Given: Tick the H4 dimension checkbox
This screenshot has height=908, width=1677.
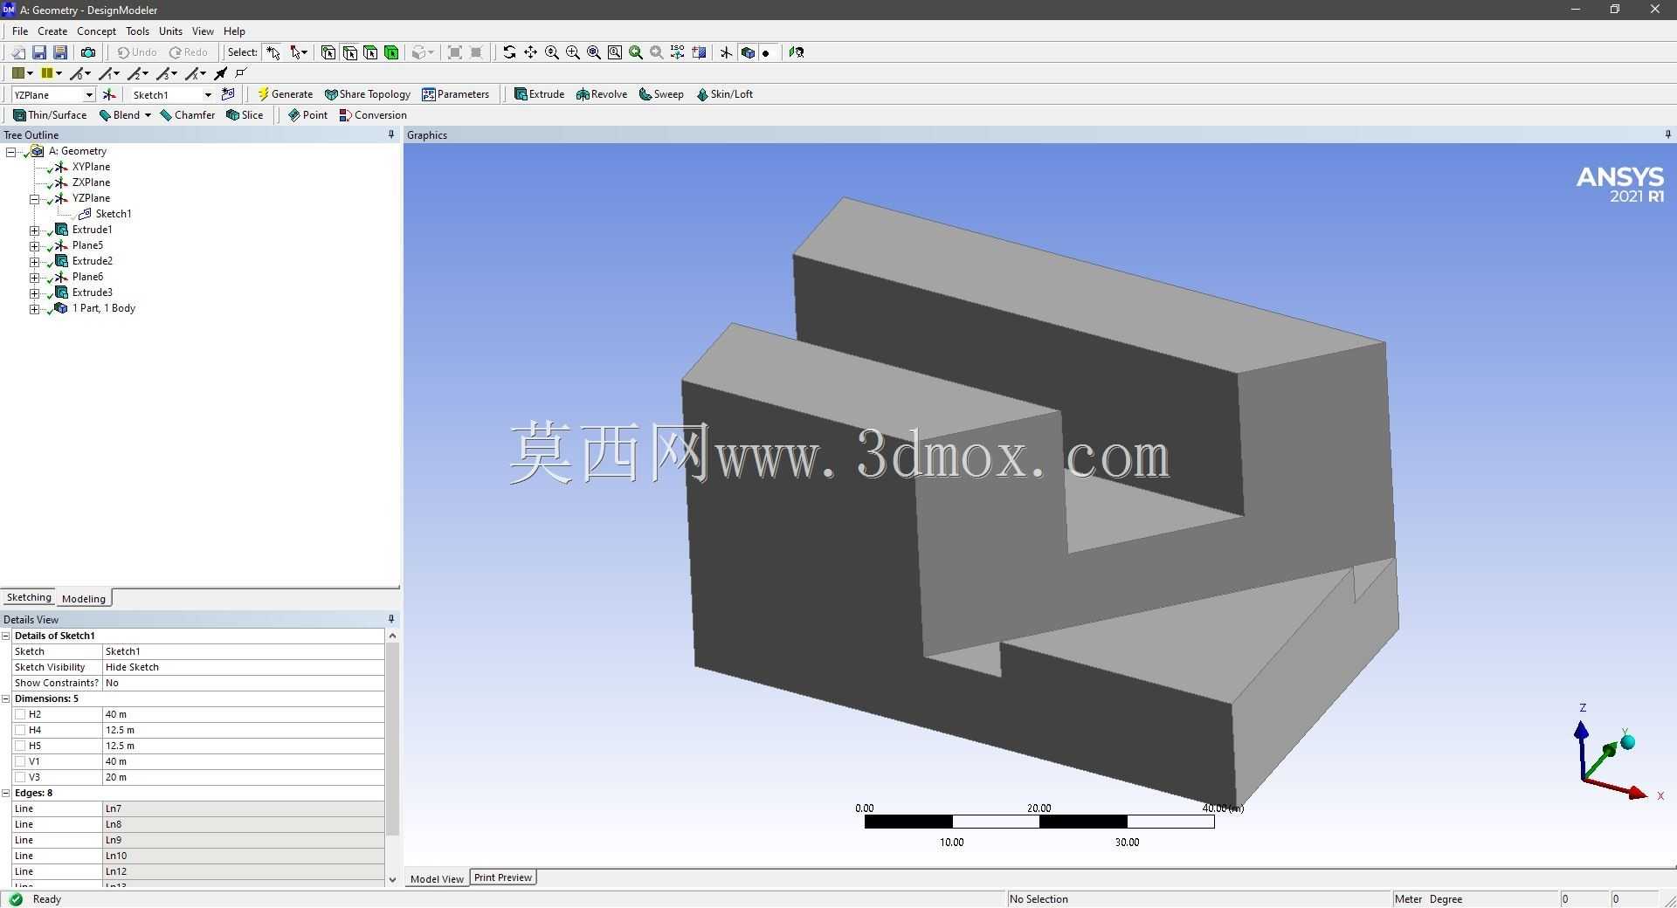Looking at the screenshot, I should click(x=20, y=730).
